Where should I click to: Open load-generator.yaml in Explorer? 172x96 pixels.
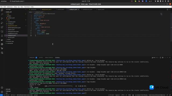tap(13, 31)
